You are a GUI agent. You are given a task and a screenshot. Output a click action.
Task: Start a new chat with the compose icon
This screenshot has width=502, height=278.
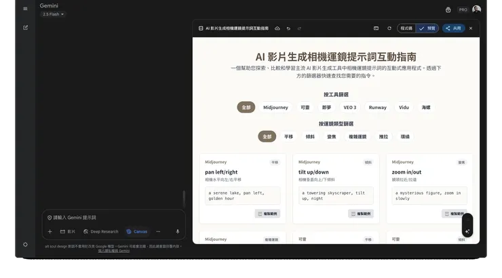pyautogui.click(x=25, y=28)
